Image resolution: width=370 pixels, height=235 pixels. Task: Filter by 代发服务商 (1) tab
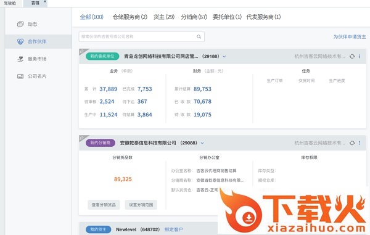tap(263, 17)
